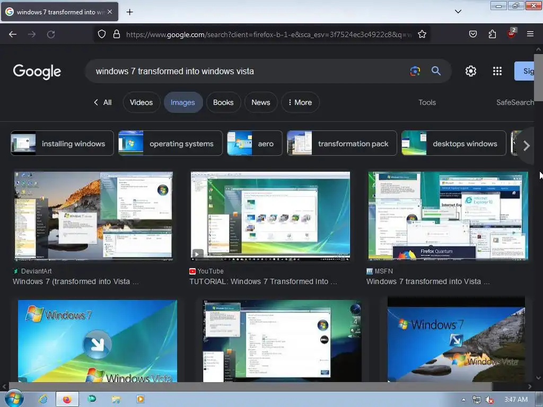Click the Google logo

pyautogui.click(x=37, y=72)
